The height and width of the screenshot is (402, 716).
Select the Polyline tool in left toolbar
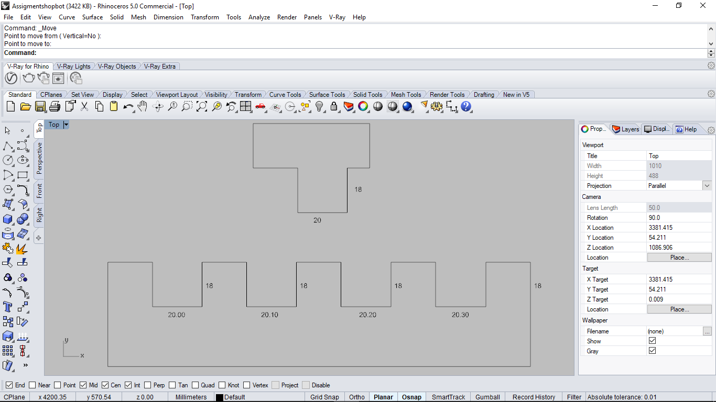(8, 146)
